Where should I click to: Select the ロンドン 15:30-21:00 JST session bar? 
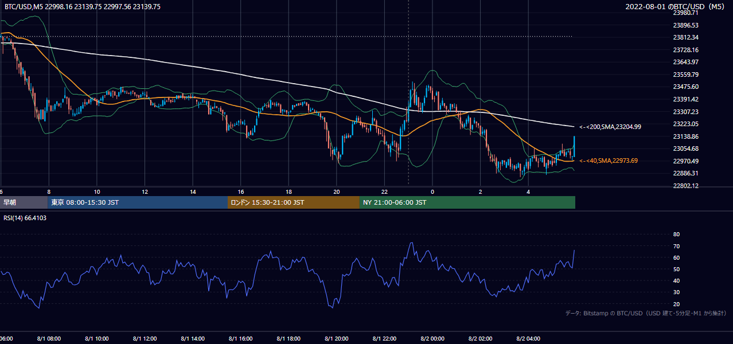point(294,202)
